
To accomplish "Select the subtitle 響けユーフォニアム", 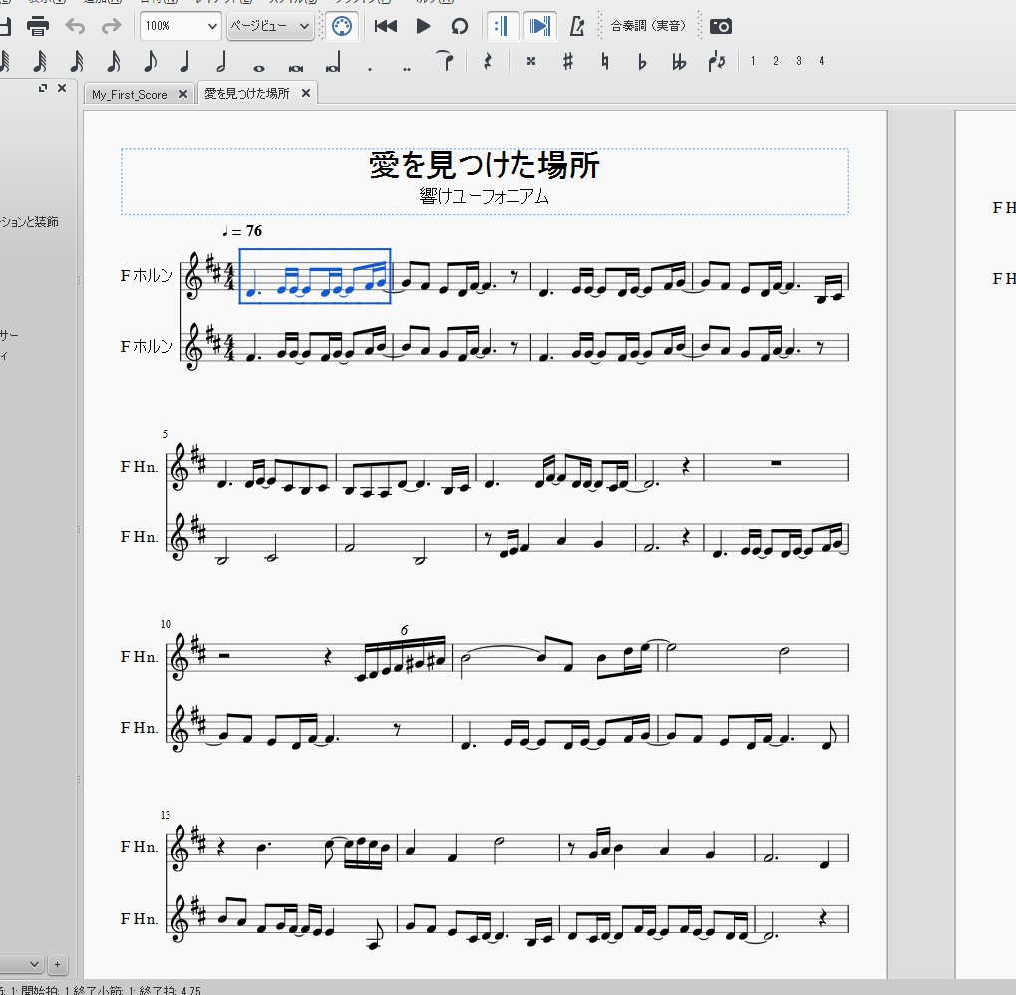I will pyautogui.click(x=484, y=196).
